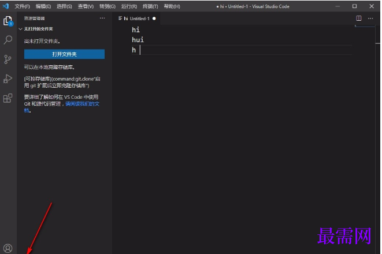Image resolution: width=382 pixels, height=254 pixels.
Task: Open Explorer panel views and more actions ellipsis
Action: click(102, 18)
